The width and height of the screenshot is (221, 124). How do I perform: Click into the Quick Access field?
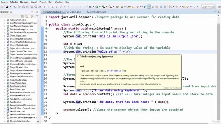[208, 7]
